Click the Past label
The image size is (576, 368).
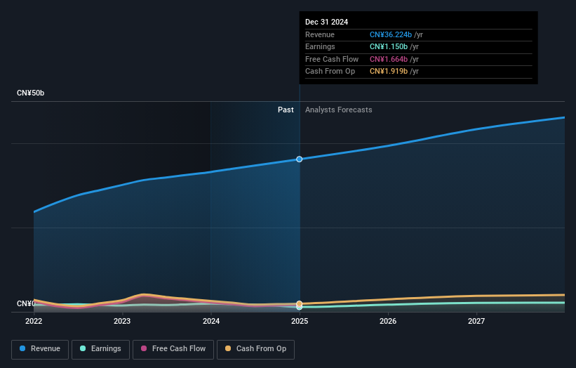(286, 110)
